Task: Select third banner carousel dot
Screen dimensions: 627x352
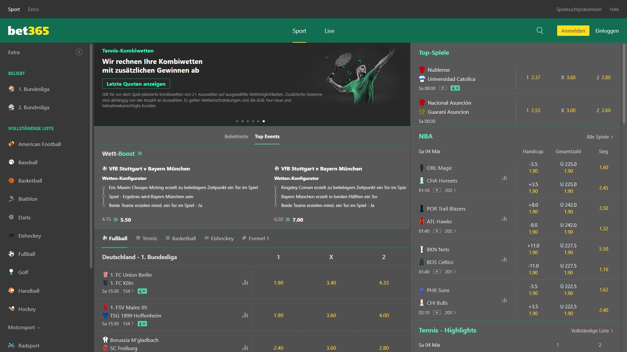Action: coord(248,121)
